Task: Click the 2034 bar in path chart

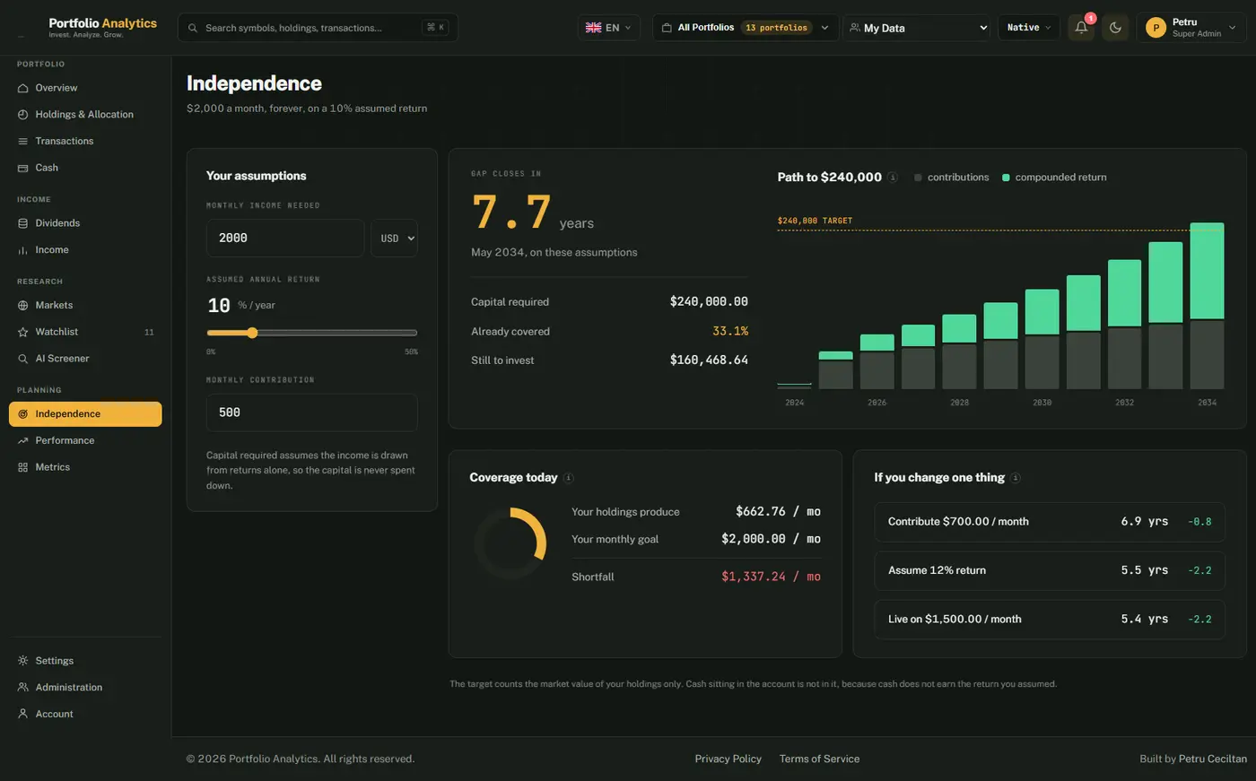Action: (1207, 306)
